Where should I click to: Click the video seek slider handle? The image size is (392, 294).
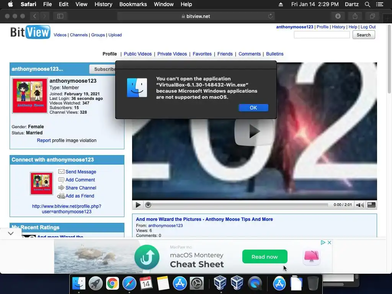(148, 205)
